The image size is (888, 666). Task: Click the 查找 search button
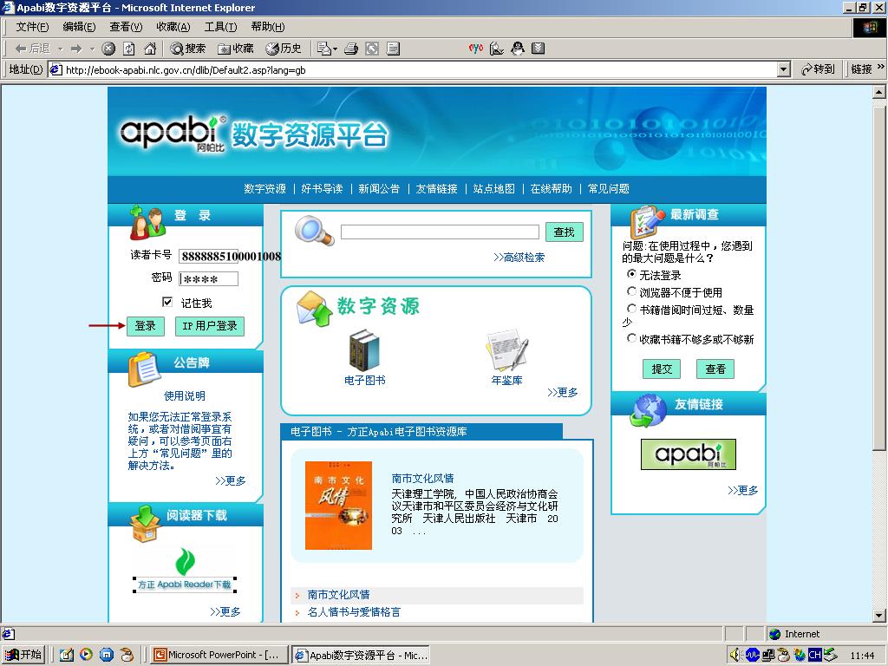click(x=564, y=232)
